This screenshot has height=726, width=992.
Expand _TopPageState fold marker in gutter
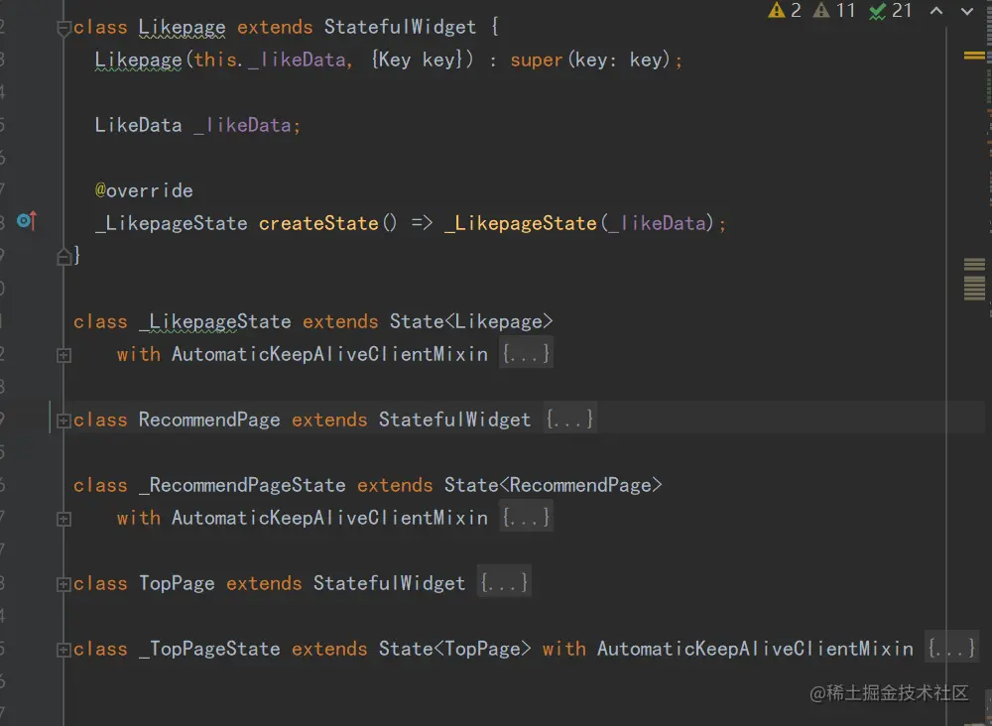tap(63, 650)
